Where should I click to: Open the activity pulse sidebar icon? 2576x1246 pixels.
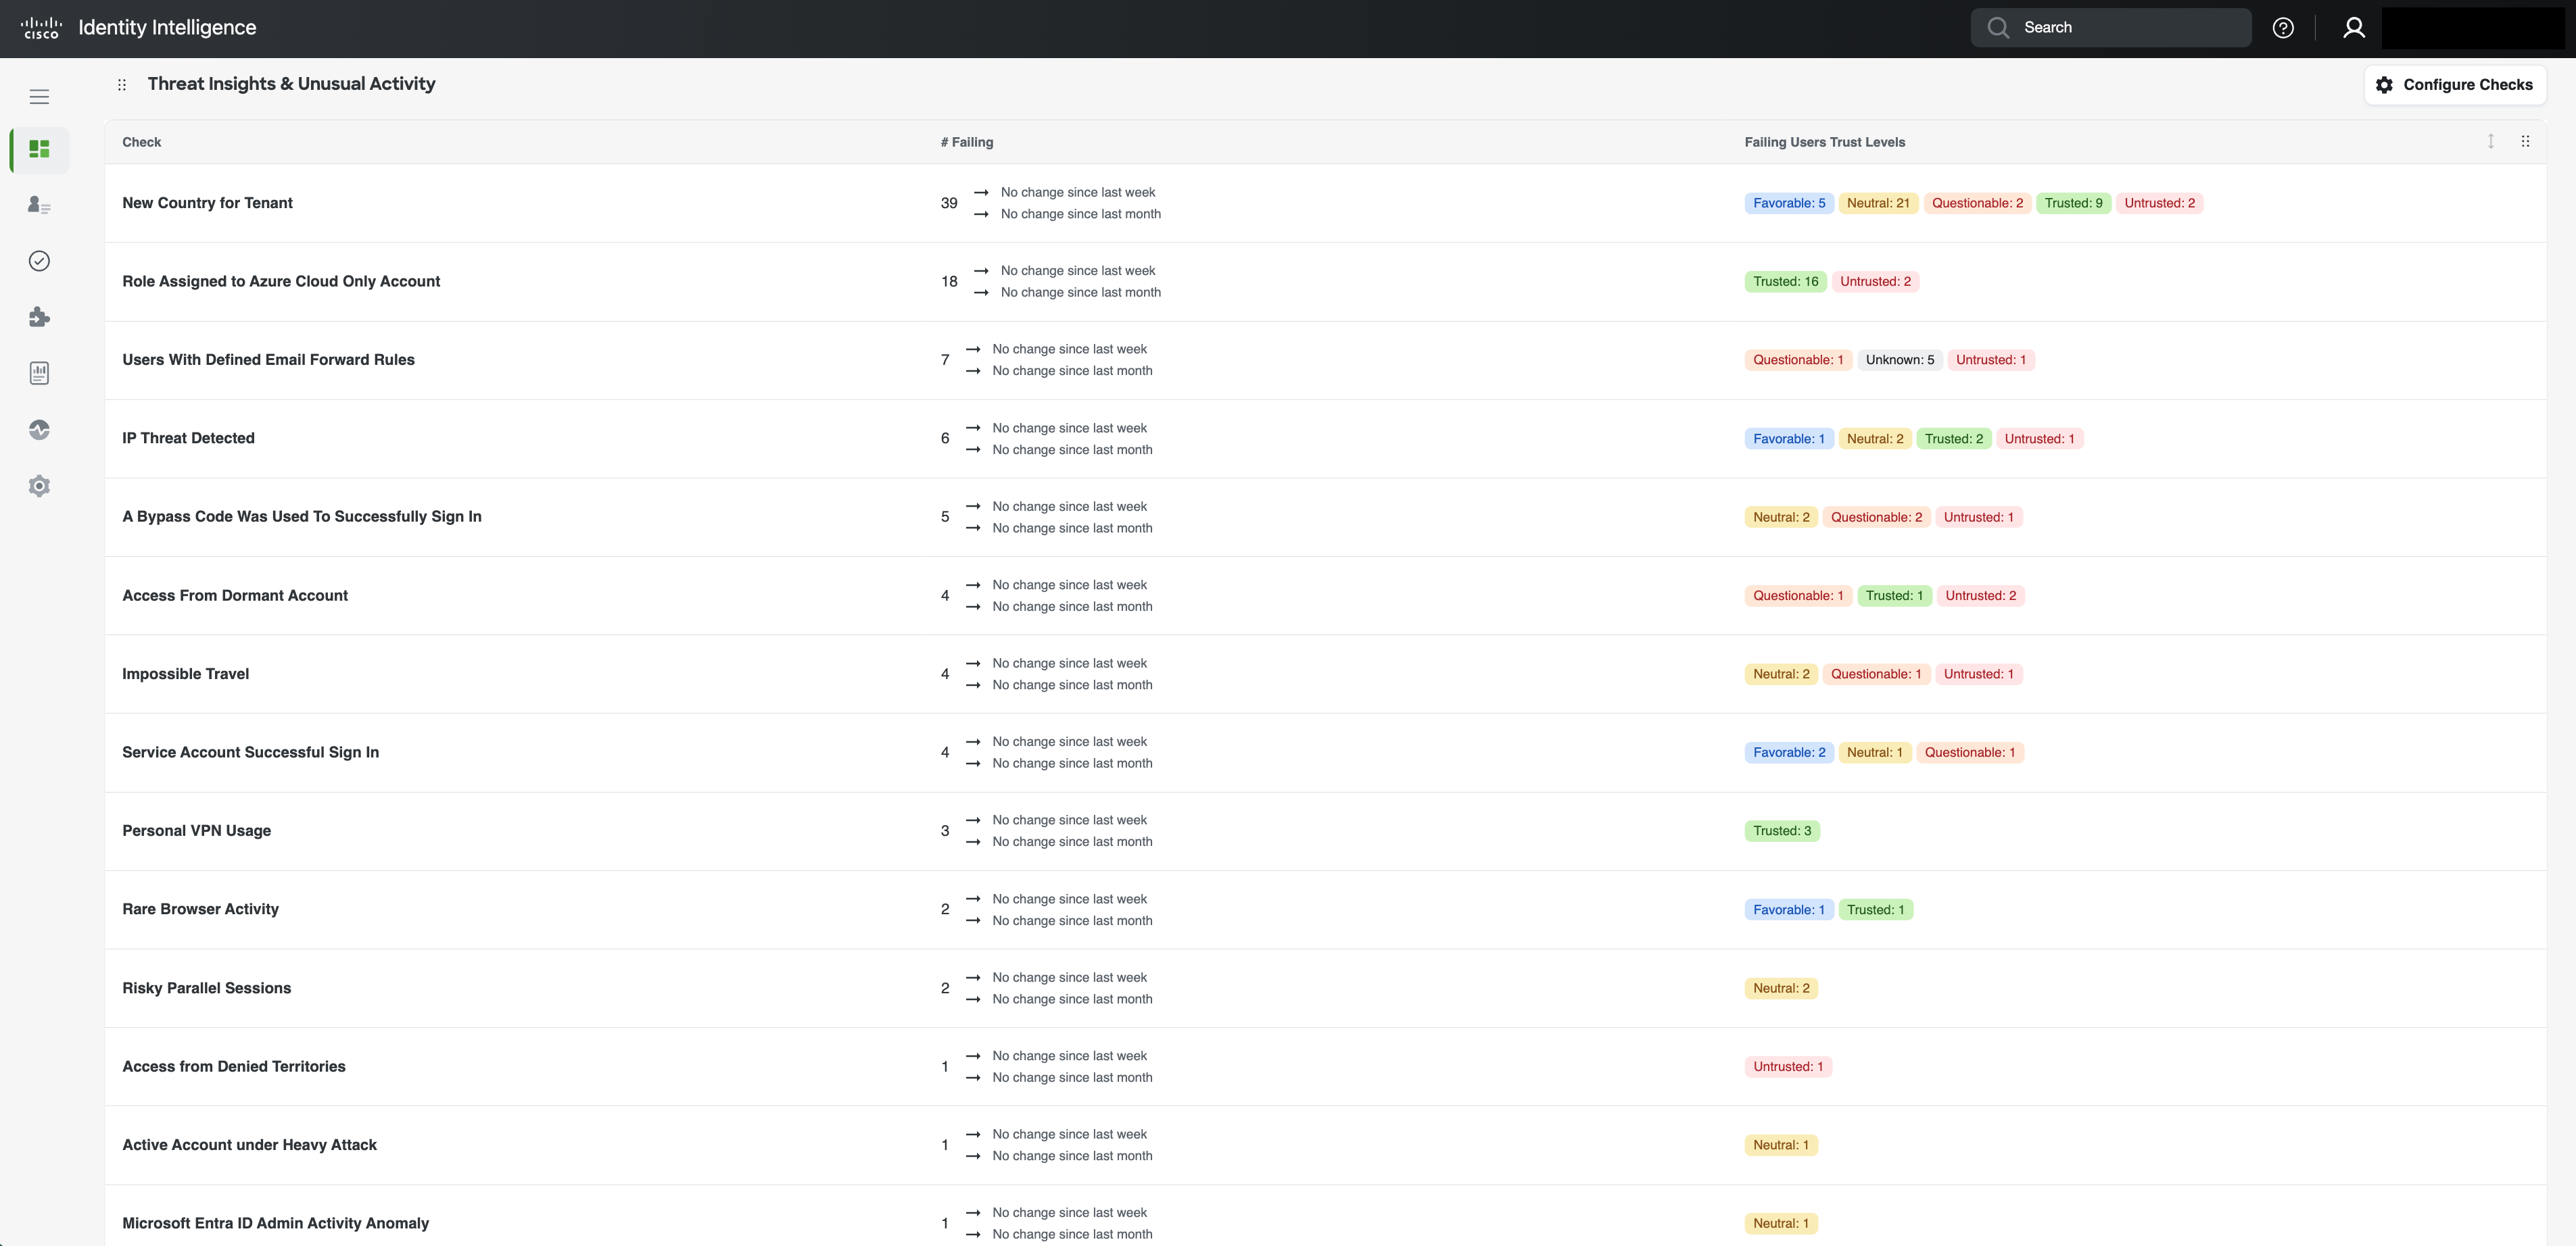click(x=39, y=430)
